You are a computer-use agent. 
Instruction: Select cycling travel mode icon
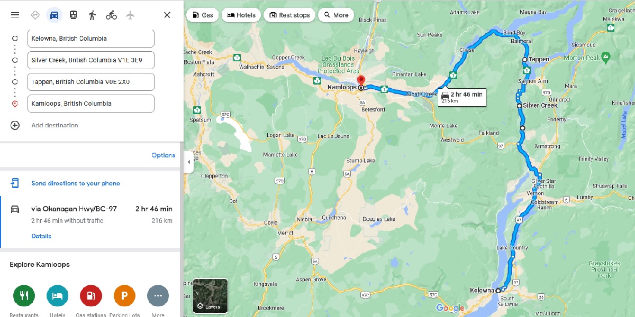[111, 15]
